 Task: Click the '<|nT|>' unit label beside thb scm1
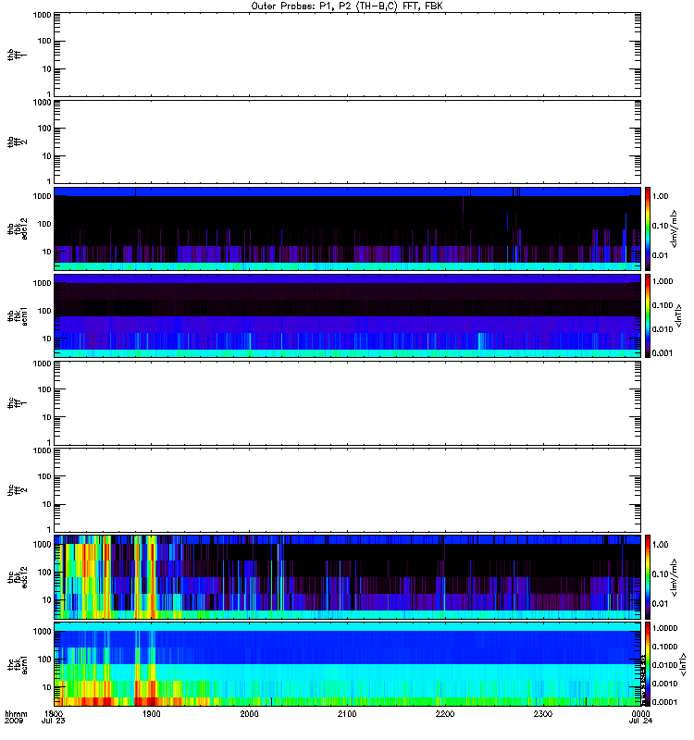click(x=679, y=315)
